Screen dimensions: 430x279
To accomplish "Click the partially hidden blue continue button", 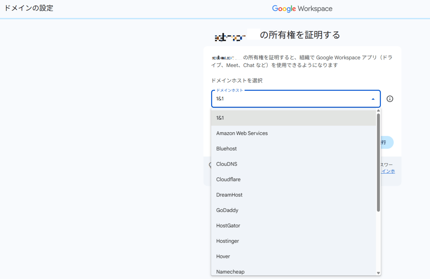I will point(387,143).
